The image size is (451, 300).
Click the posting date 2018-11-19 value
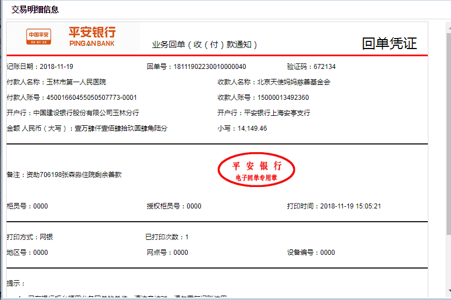(56, 67)
